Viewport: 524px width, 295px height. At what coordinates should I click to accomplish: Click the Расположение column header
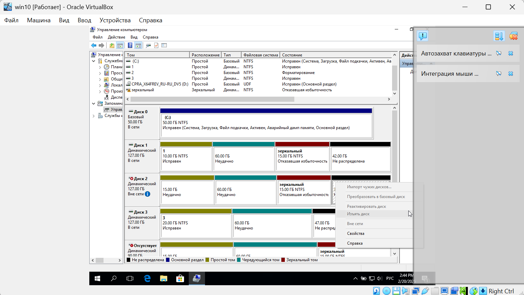(x=205, y=55)
